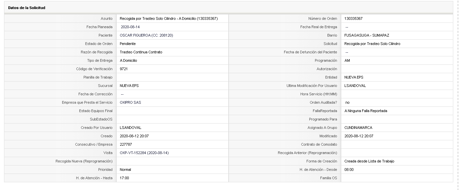Image resolution: width=461 pixels, height=190 pixels.
Task: Click Entidad value NUEVA EPS
Action: (x=354, y=78)
